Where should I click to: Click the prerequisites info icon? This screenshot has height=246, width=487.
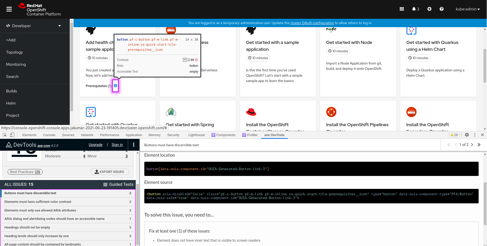coord(115,86)
